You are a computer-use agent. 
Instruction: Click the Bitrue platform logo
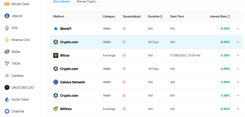tap(56, 55)
